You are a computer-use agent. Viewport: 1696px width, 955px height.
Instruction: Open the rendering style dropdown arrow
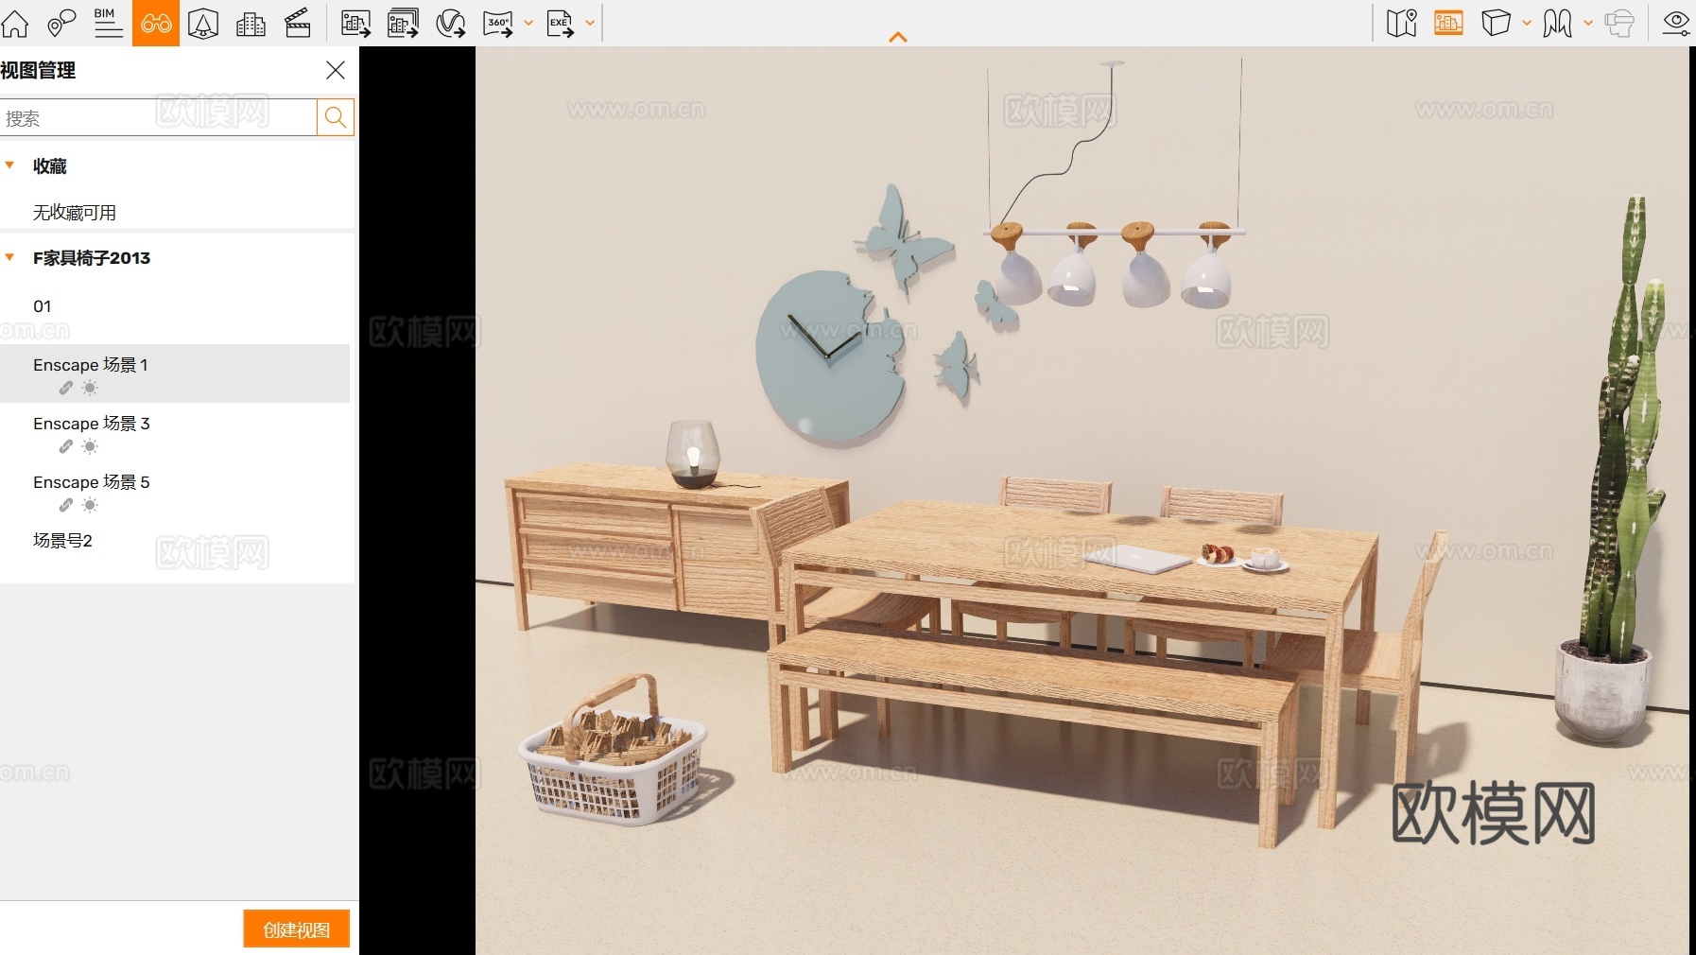click(1527, 23)
